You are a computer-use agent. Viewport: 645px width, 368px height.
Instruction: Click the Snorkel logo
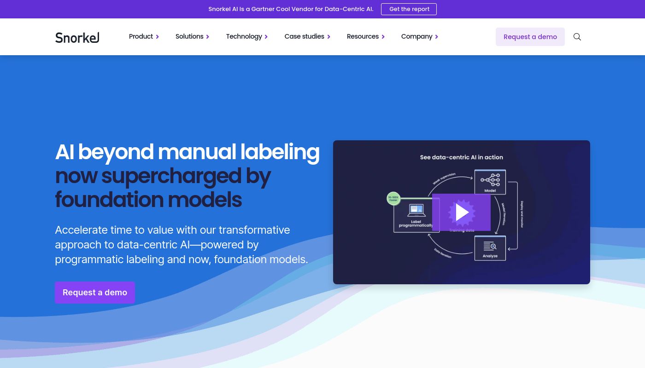click(x=77, y=37)
